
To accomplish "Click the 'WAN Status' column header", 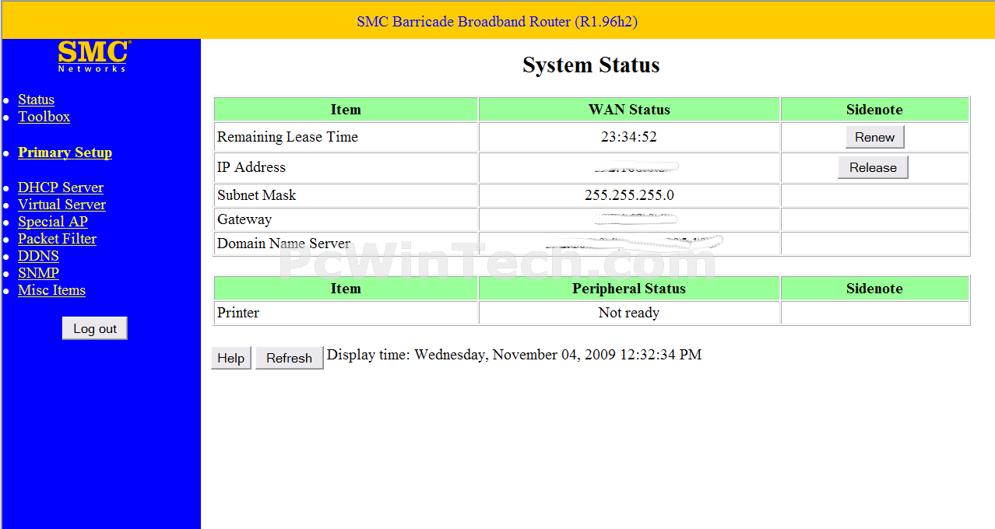I will [629, 110].
